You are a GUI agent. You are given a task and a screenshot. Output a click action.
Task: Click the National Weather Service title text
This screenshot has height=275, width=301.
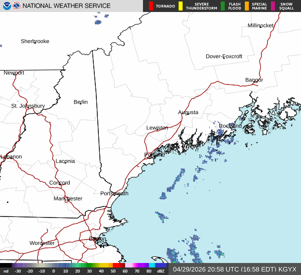(66, 6)
